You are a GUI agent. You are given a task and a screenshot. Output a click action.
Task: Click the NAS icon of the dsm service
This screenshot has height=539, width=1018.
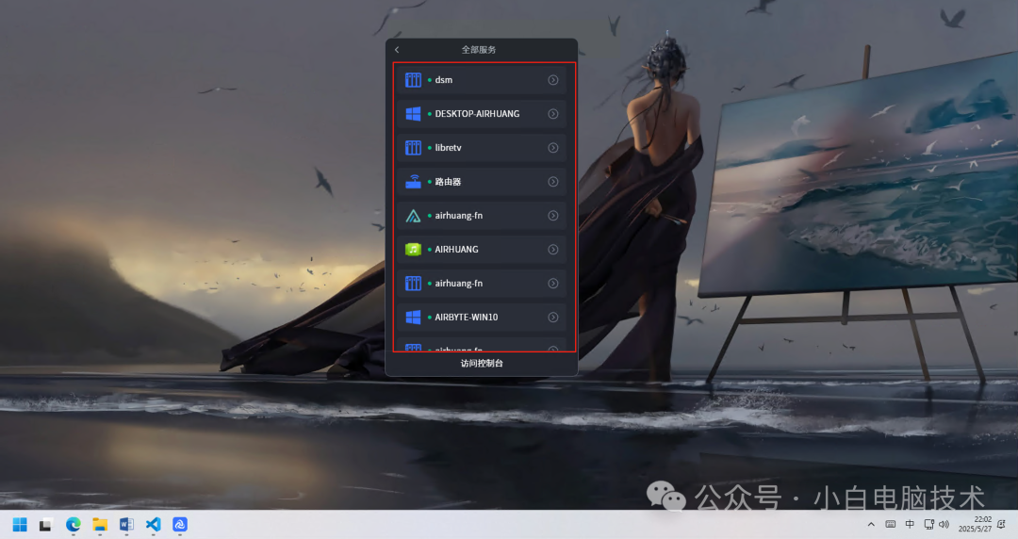point(413,80)
